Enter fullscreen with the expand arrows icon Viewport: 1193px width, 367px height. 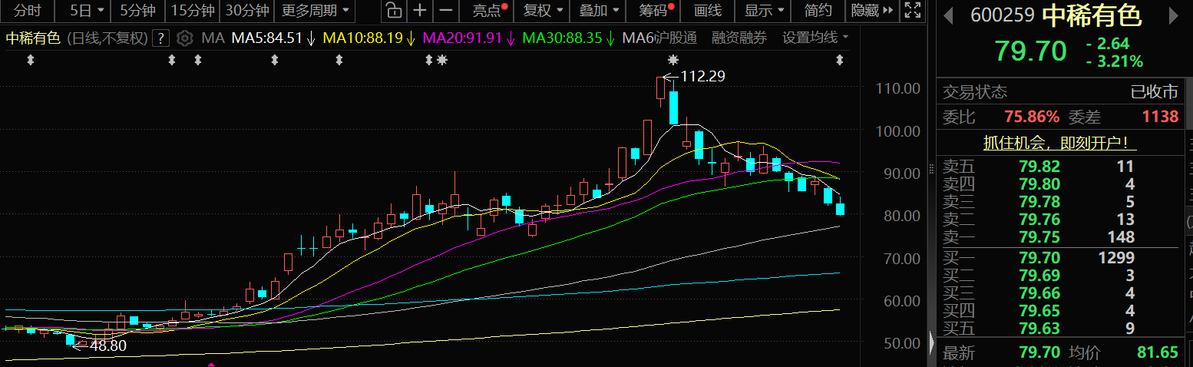(x=912, y=11)
